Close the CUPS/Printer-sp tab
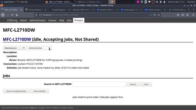 [x=189, y=10]
